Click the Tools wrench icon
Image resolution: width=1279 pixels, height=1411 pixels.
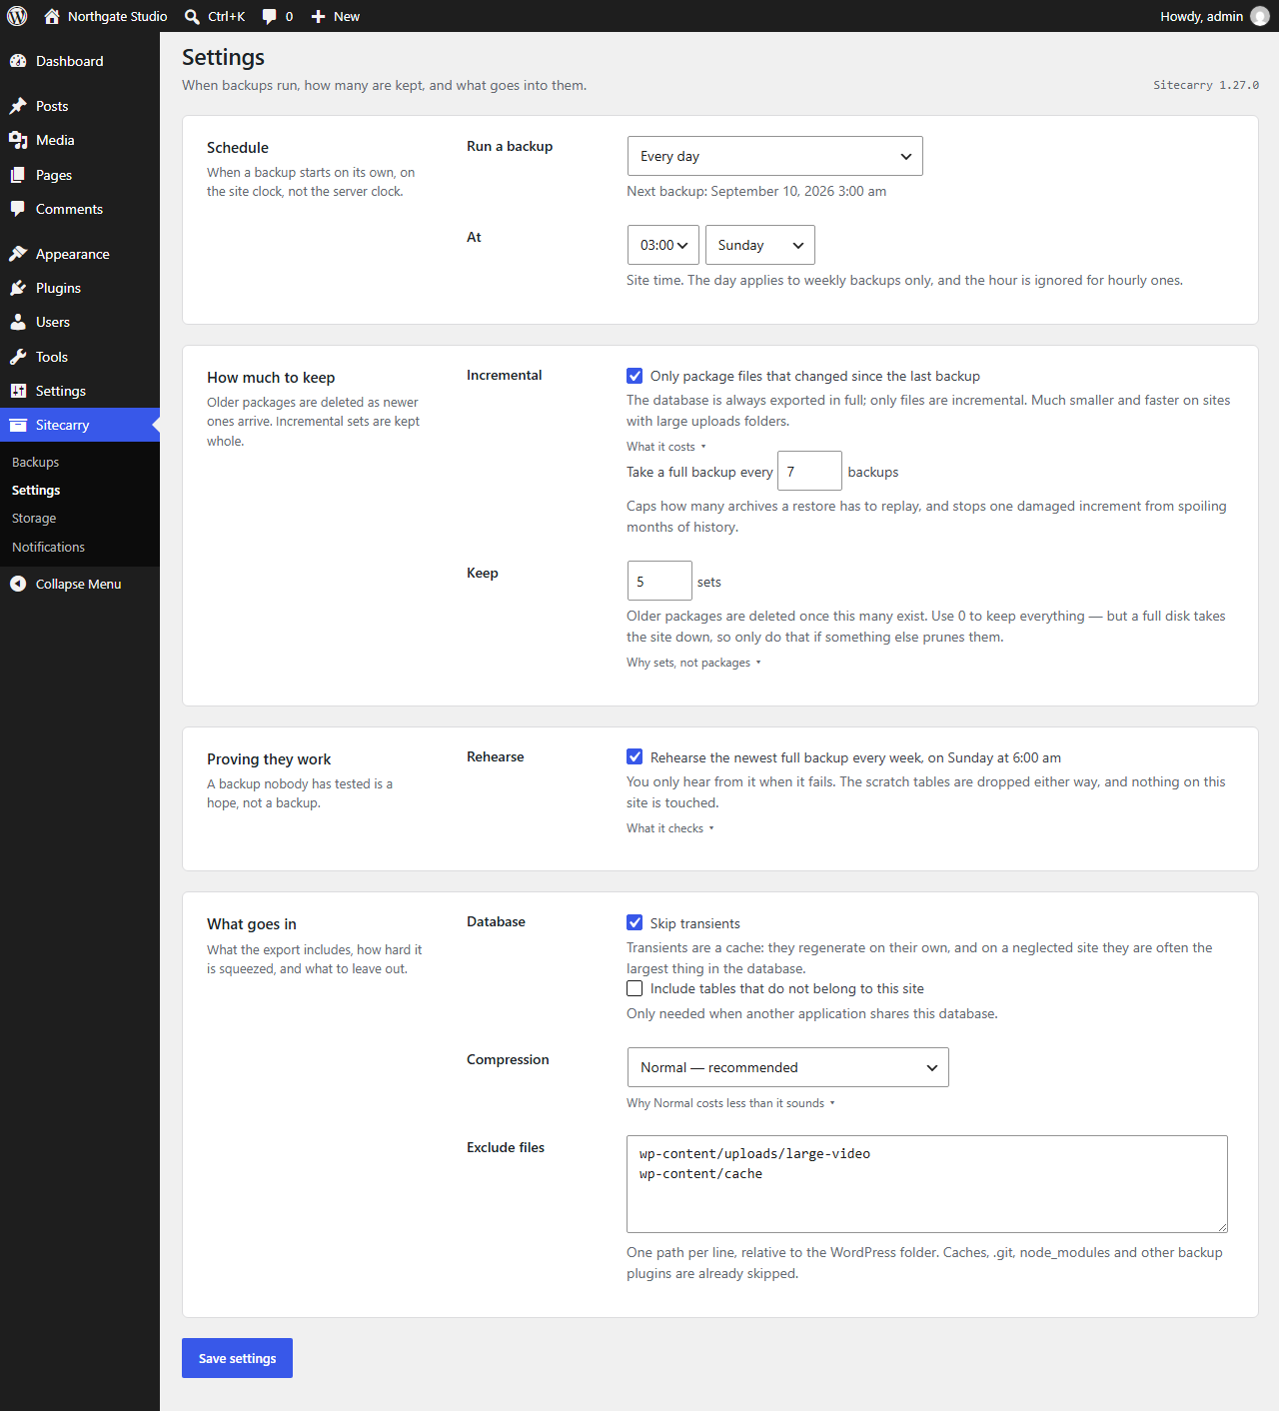pos(18,357)
